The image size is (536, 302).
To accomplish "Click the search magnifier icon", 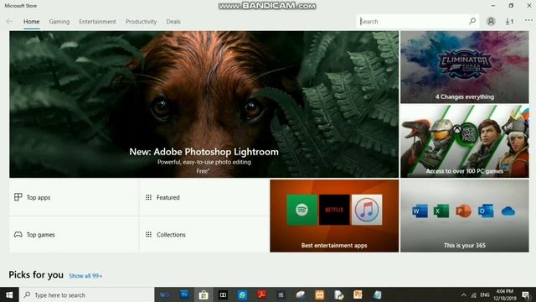I will pos(472,21).
